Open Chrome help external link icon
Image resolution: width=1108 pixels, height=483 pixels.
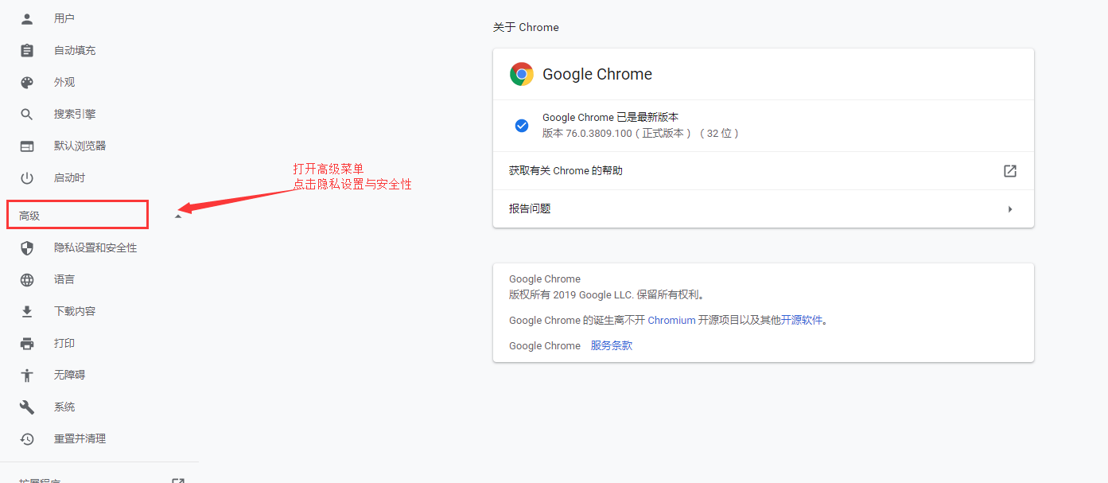click(1010, 171)
